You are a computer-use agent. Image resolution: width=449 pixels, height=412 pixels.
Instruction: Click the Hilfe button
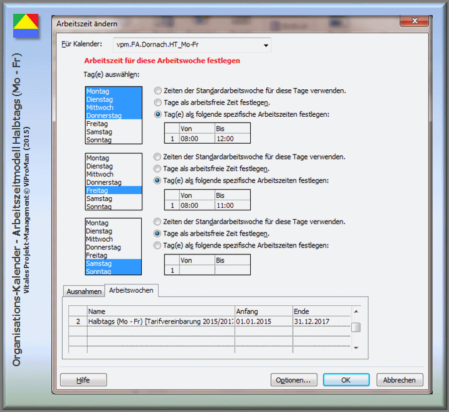(x=83, y=380)
